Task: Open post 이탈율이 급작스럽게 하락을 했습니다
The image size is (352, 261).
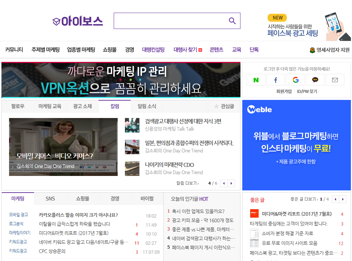Action: 75,224
